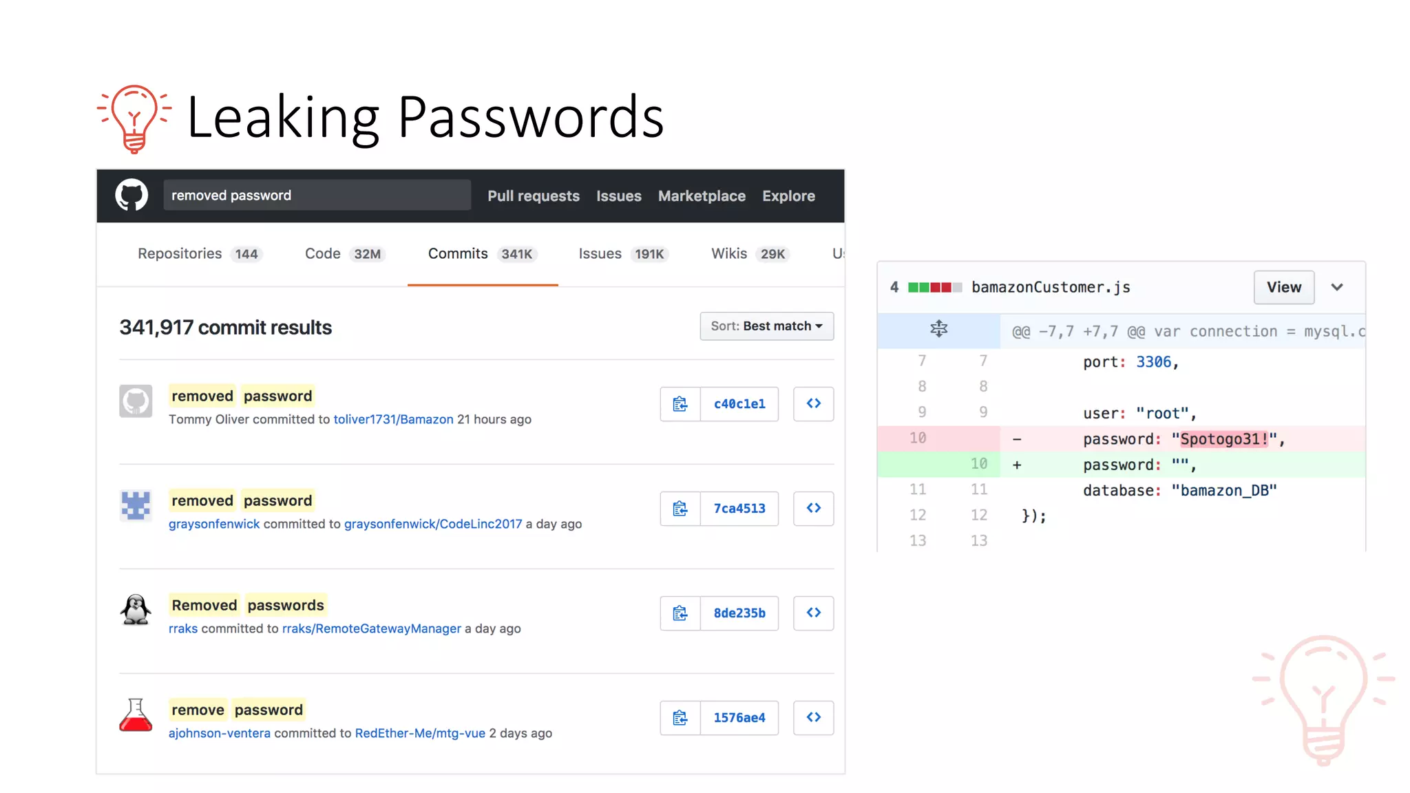Open Pull requests in the header
This screenshot has height=793, width=1410.
(534, 196)
